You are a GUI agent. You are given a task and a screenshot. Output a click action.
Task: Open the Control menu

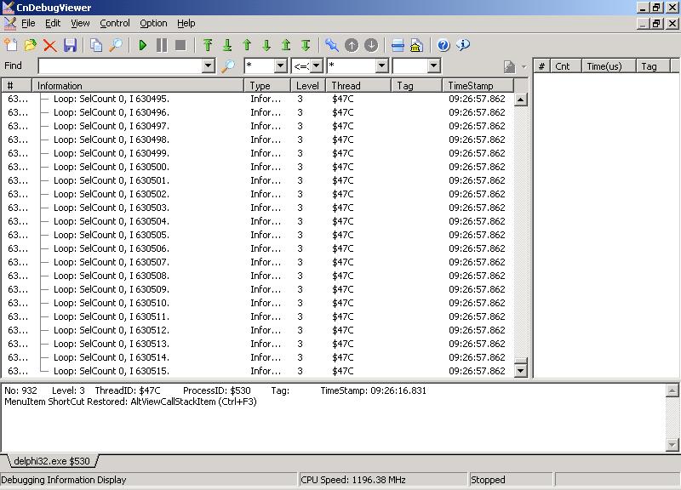[x=115, y=23]
